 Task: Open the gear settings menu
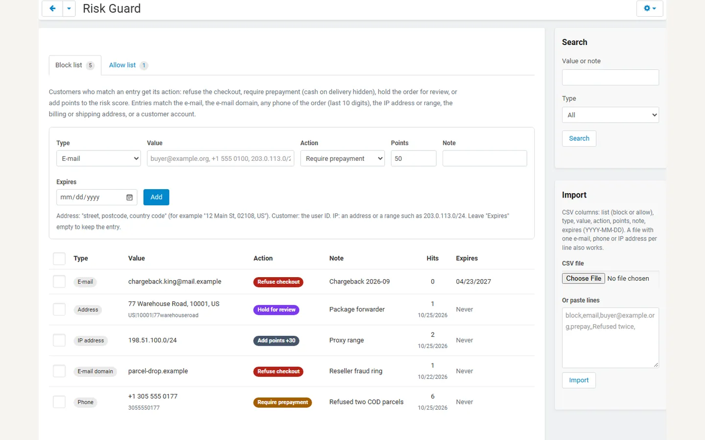650,8
